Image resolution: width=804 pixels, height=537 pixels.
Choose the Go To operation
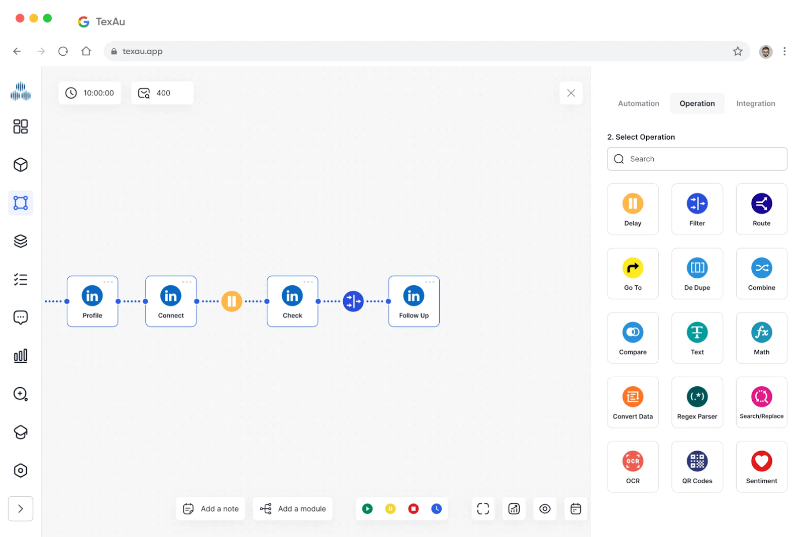click(x=633, y=273)
